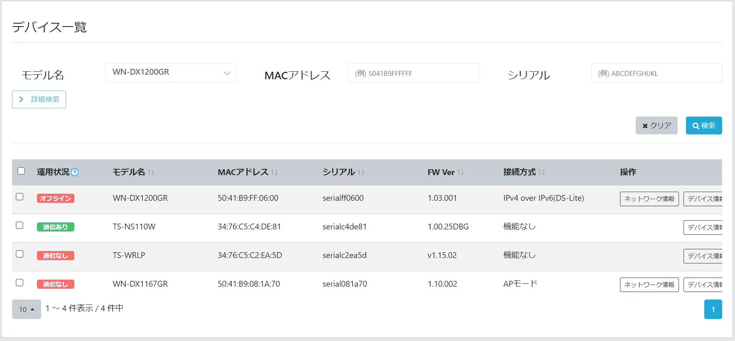Viewport: 735px width, 341px height.
Task: Toggle the select-all checkbox in table header
Action: point(21,171)
